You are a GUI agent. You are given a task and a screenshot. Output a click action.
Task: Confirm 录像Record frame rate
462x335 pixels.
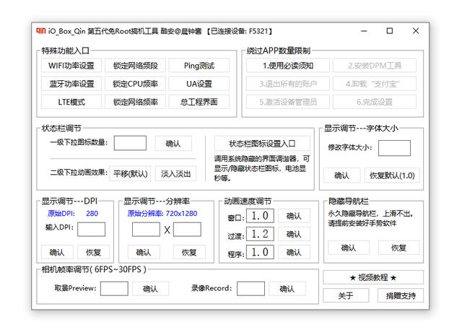click(x=287, y=289)
